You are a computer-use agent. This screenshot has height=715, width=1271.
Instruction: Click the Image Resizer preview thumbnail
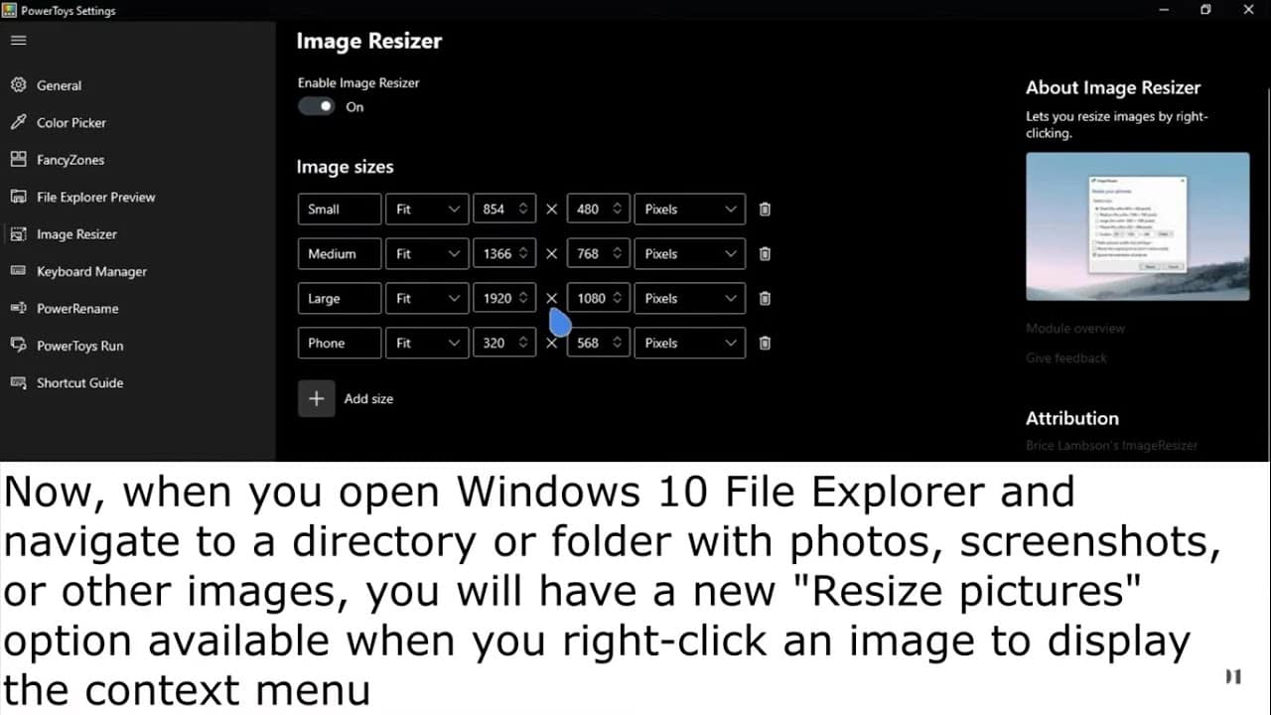pyautogui.click(x=1138, y=226)
